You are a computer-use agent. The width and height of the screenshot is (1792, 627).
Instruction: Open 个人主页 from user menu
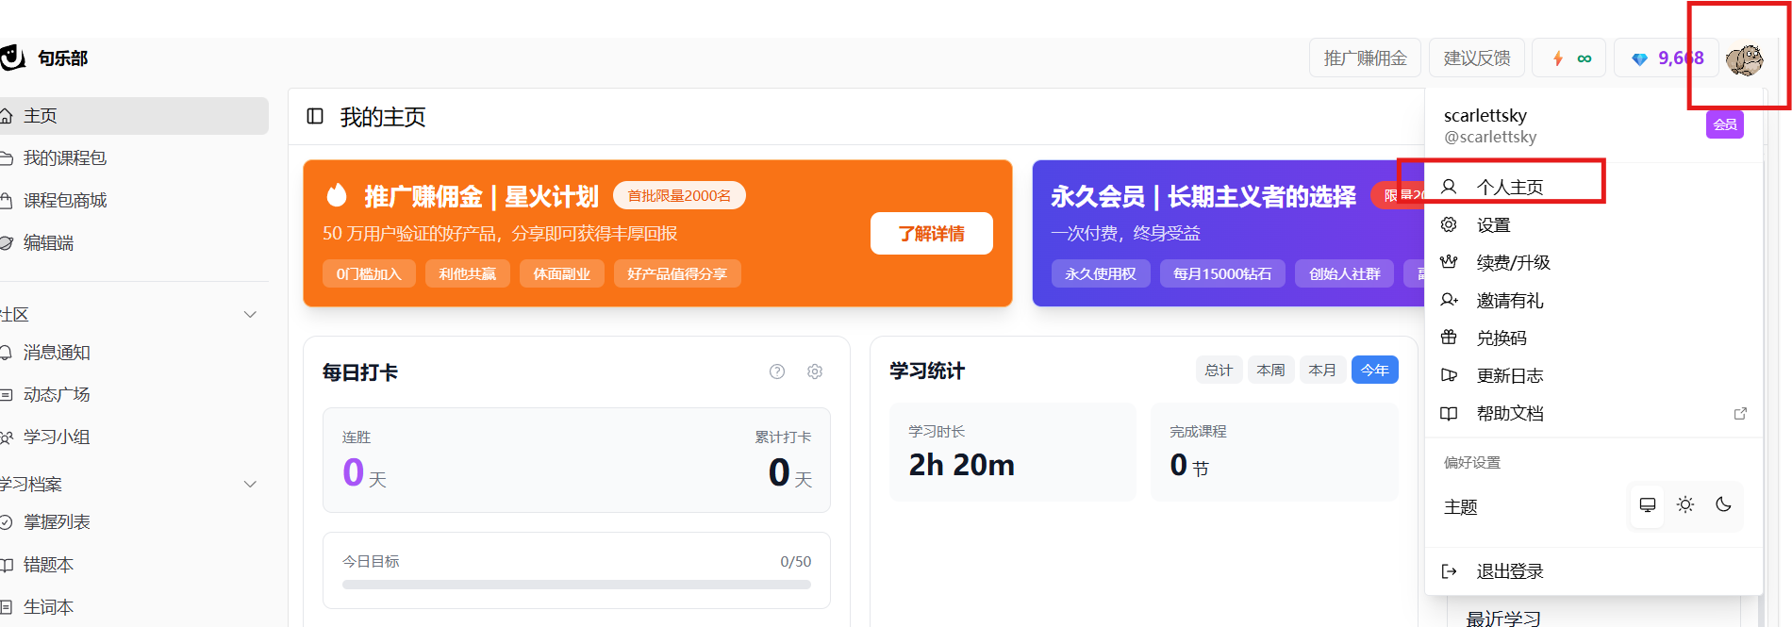(1509, 187)
